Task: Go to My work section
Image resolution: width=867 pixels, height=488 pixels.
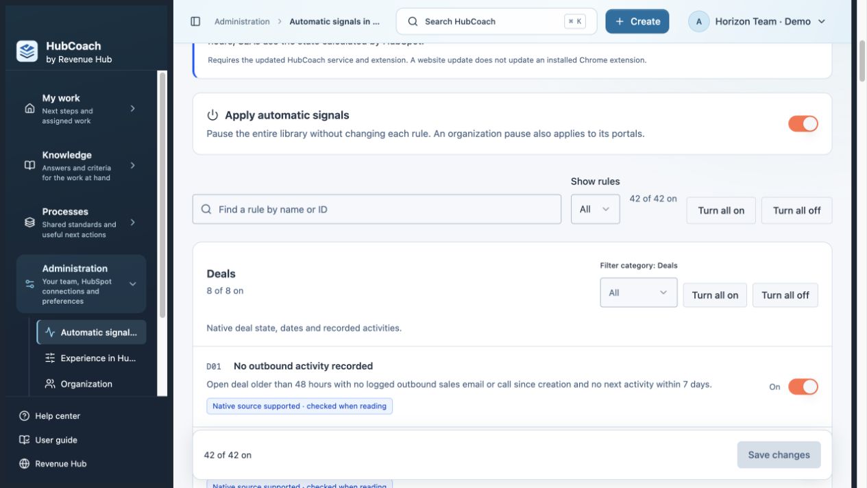Action: coord(81,108)
